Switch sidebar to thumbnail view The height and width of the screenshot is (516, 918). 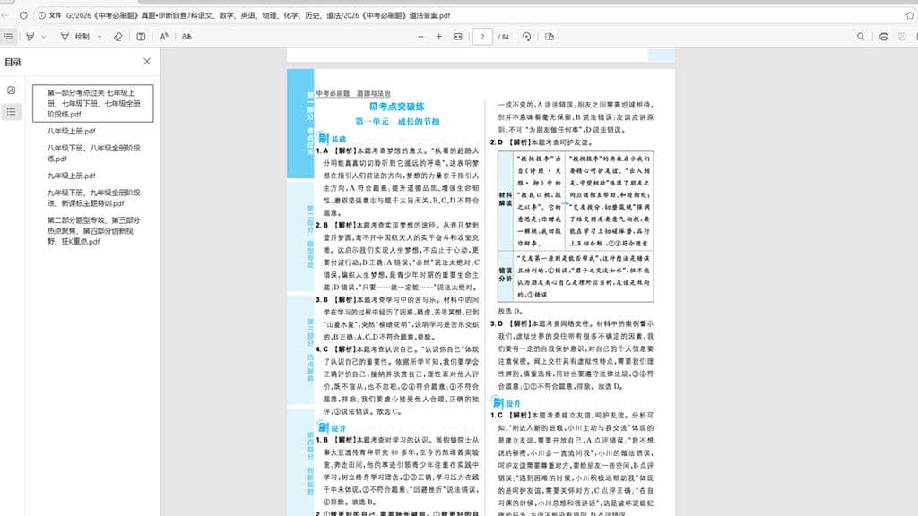coord(11,90)
